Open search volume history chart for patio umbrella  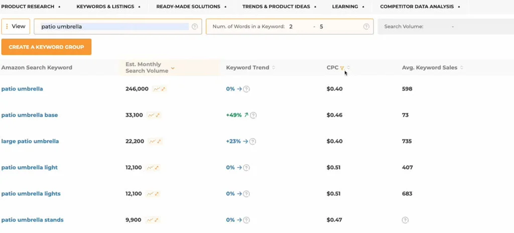pyautogui.click(x=159, y=89)
